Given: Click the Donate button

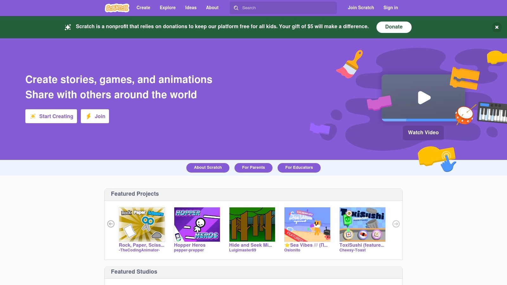Looking at the screenshot, I should [394, 27].
